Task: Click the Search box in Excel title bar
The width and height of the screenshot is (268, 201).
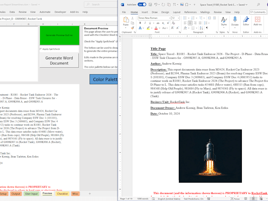Action: 101,5
